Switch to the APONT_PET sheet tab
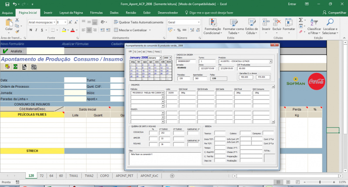348x187 pixels. pos(124,176)
